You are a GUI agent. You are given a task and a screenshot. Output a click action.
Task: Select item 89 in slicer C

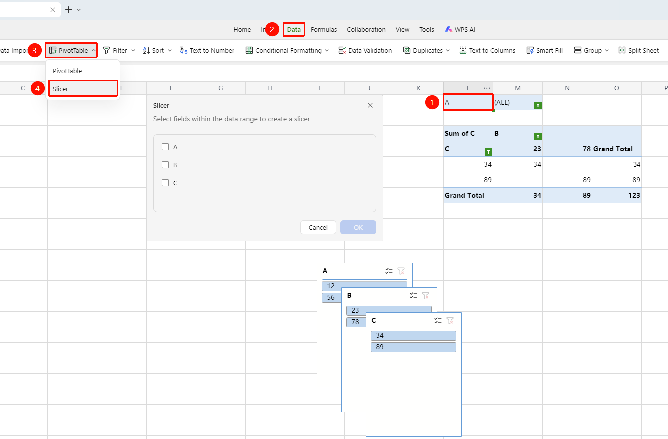[413, 347]
